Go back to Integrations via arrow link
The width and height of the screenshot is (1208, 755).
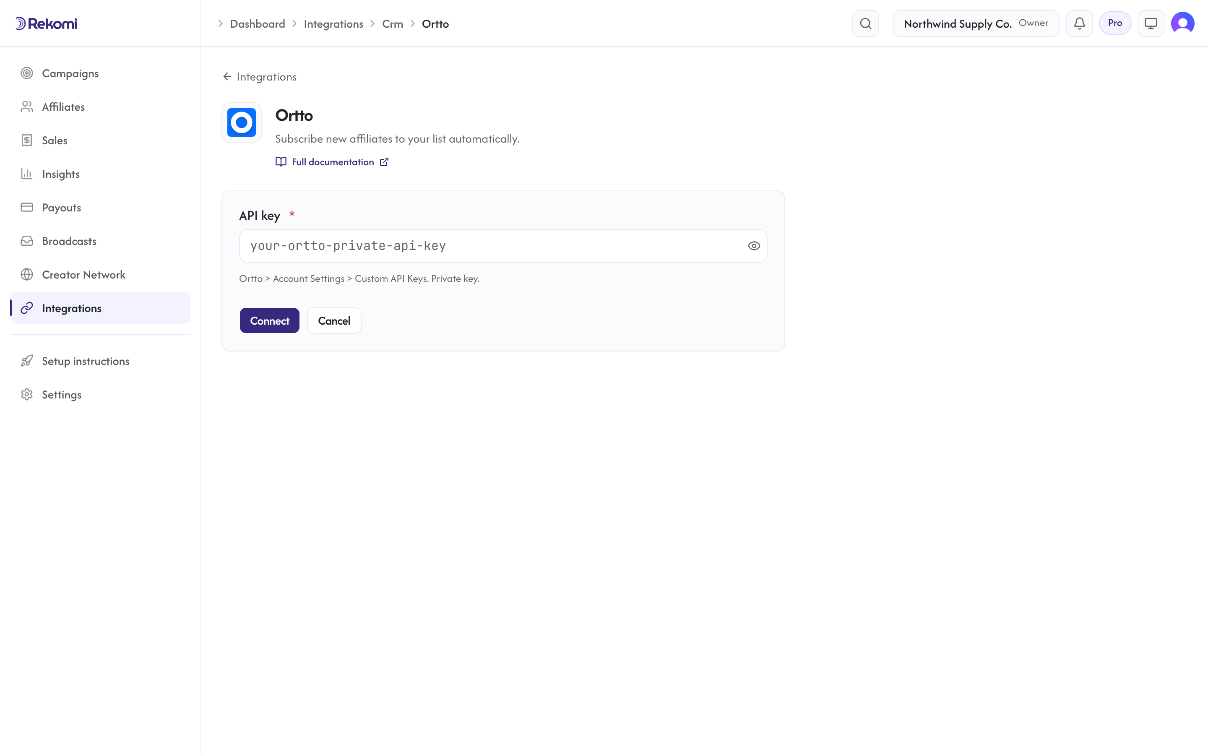coord(260,76)
